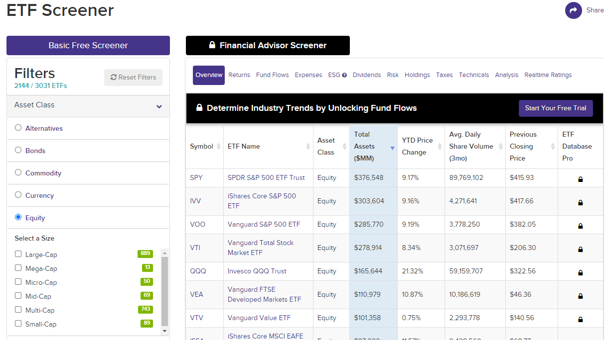
Task: Select the Bonds asset class radio button
Action: coord(18,150)
